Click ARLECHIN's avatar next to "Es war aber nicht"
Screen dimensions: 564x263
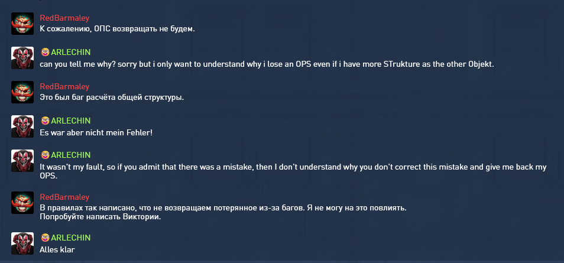[x=22, y=126]
